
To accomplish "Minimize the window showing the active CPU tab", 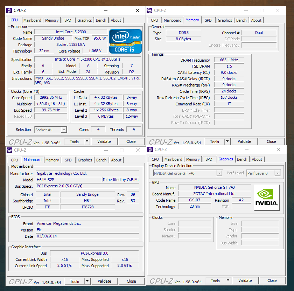I will click(106, 11).
